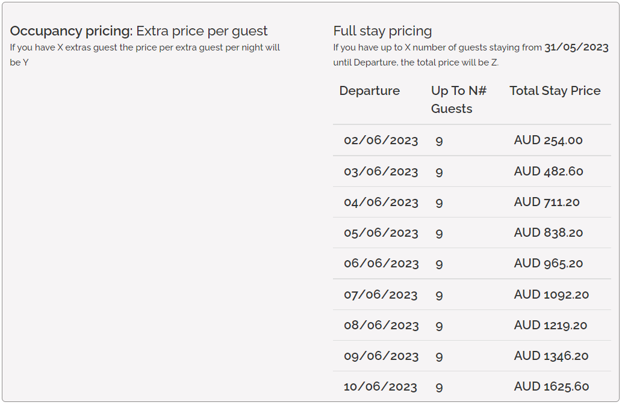The height and width of the screenshot is (405, 622).
Task: Click the Full stay pricing heading
Action: 382,31
